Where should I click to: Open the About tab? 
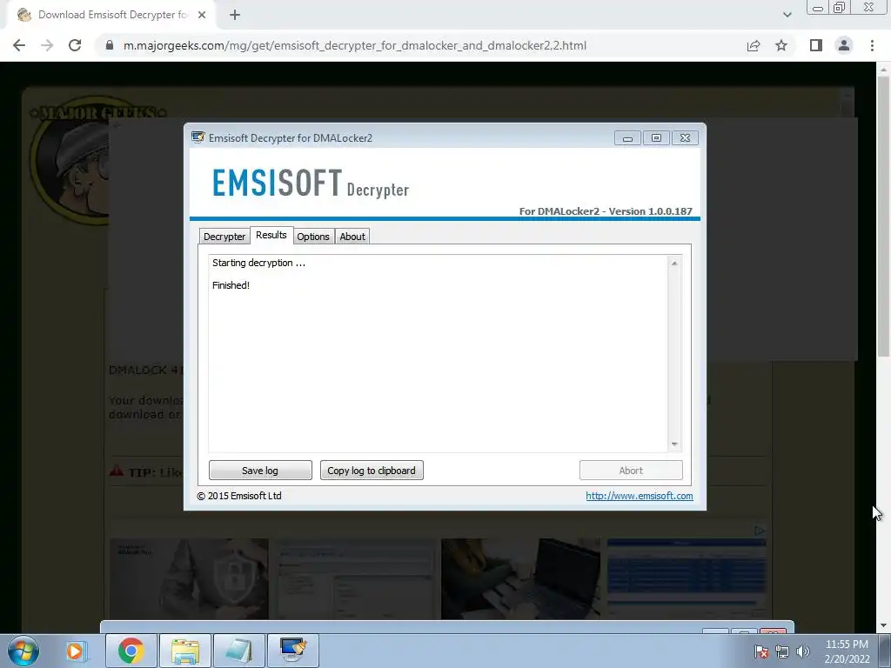click(x=352, y=237)
